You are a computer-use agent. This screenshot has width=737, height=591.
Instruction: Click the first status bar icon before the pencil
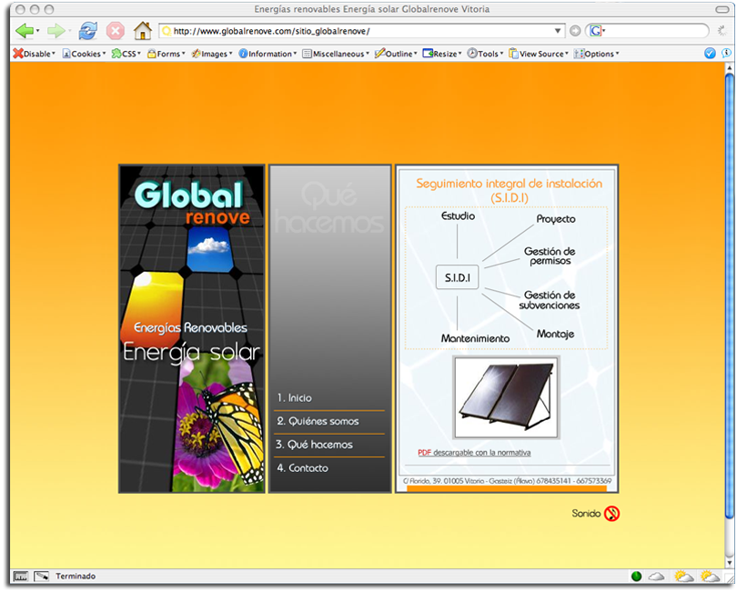(21, 576)
